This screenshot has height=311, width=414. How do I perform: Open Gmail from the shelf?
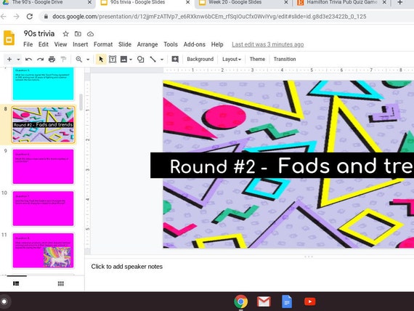tap(264, 302)
